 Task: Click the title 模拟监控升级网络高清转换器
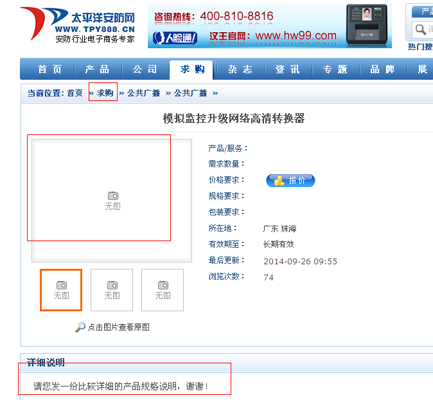click(x=234, y=118)
